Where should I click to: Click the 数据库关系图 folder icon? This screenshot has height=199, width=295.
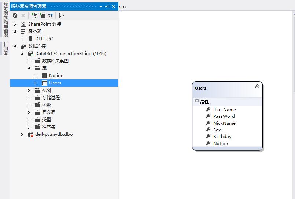(x=37, y=61)
